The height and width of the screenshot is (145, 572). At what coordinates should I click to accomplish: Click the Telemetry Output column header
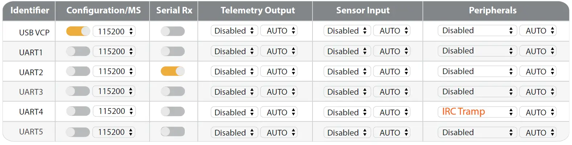tap(258, 10)
